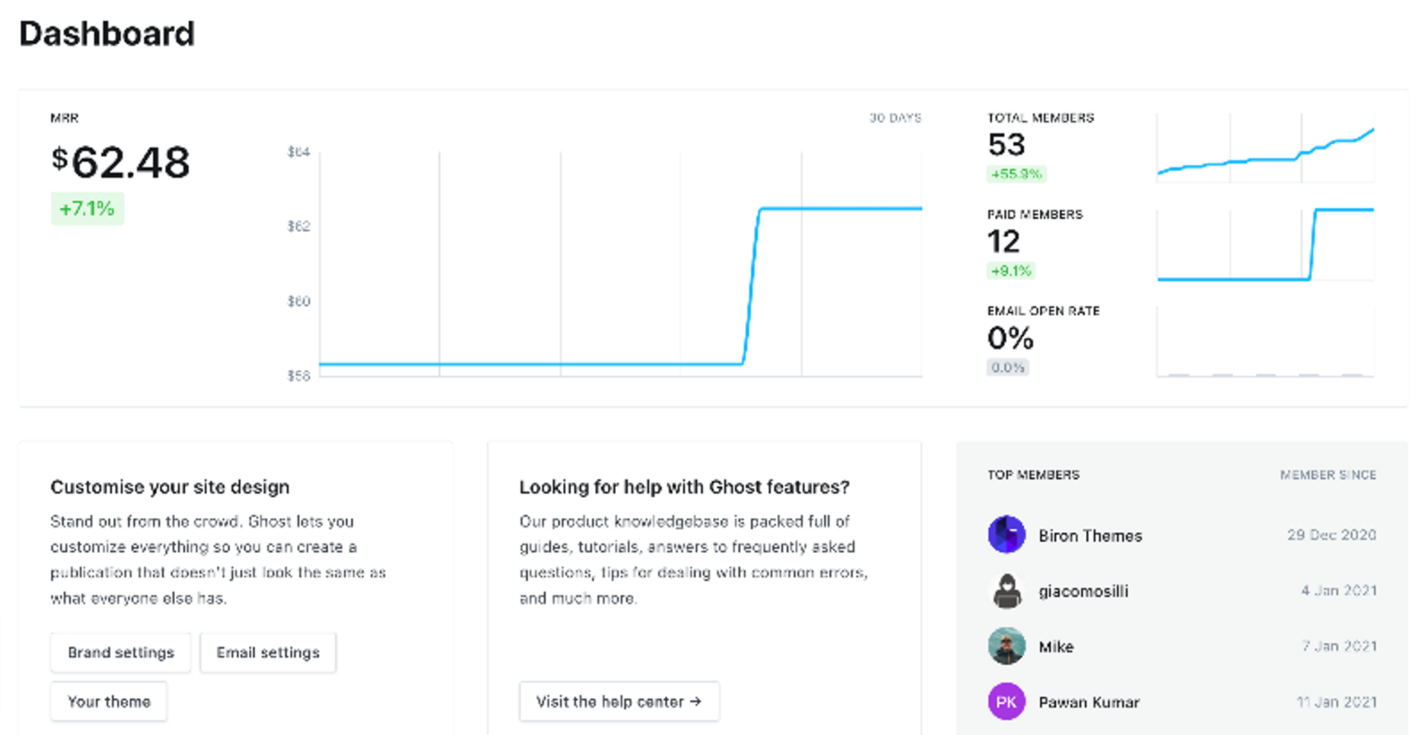Click the total members count 53
Viewport: 1428px width, 735px height.
tap(1006, 145)
